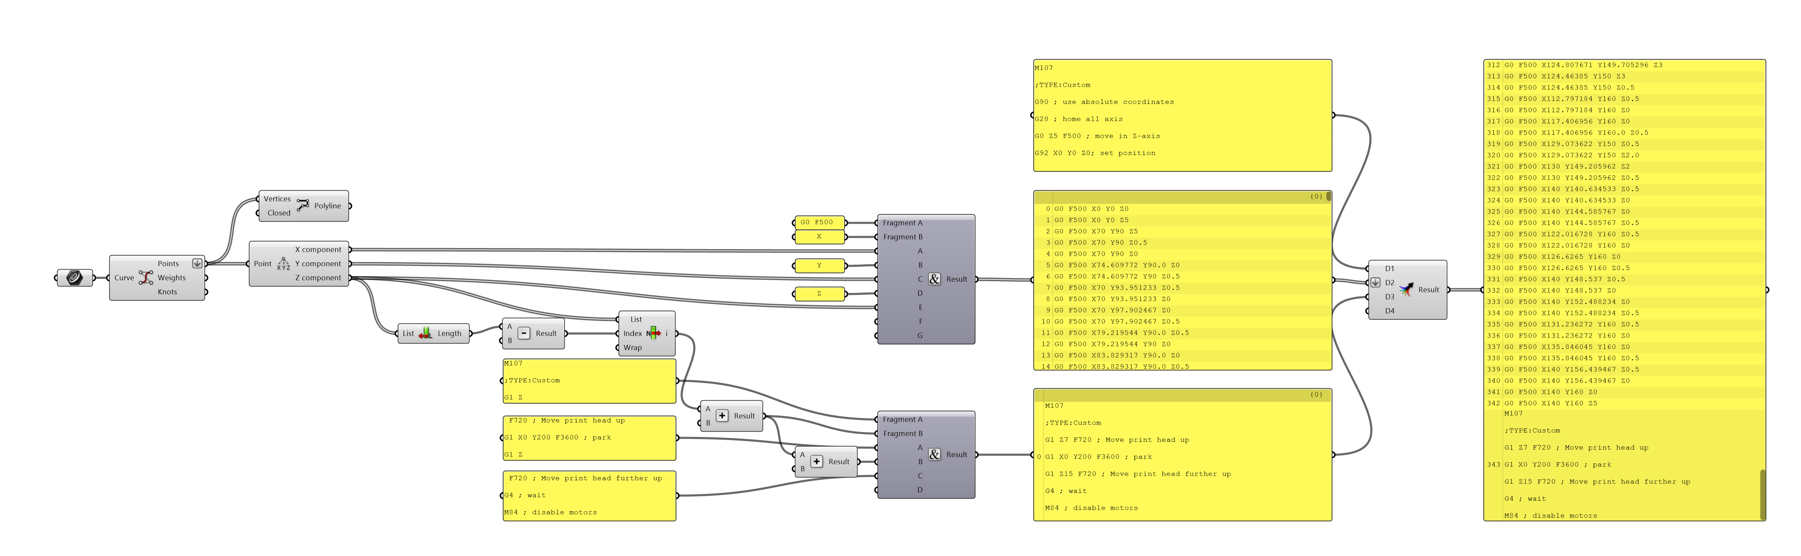Click line 'G90 ; use absolute coordinates'
This screenshot has width=1801, height=556.
pyautogui.click(x=1104, y=102)
